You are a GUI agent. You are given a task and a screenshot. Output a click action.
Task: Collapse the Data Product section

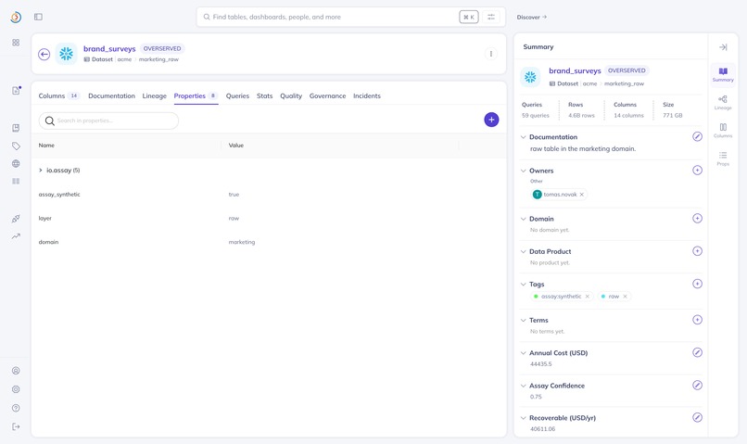point(523,251)
